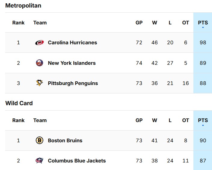Click the New York Islanders logo
Image resolution: width=212 pixels, height=170 pixels.
coord(39,63)
